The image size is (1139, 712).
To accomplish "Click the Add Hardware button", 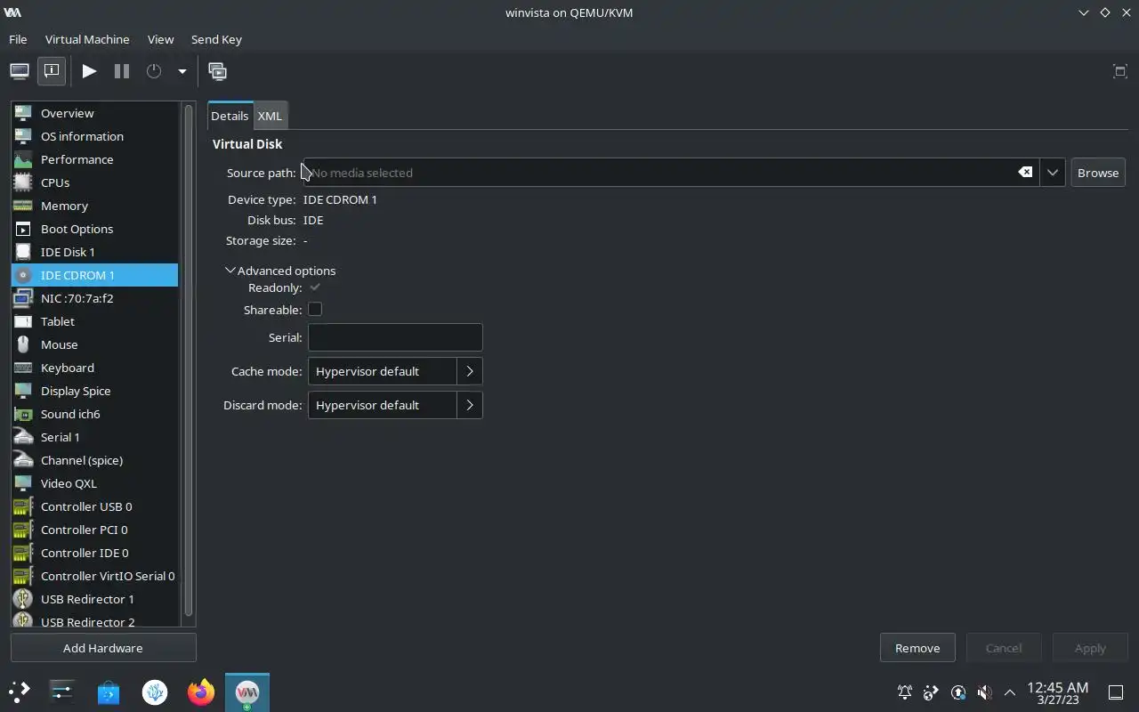I will point(103,648).
